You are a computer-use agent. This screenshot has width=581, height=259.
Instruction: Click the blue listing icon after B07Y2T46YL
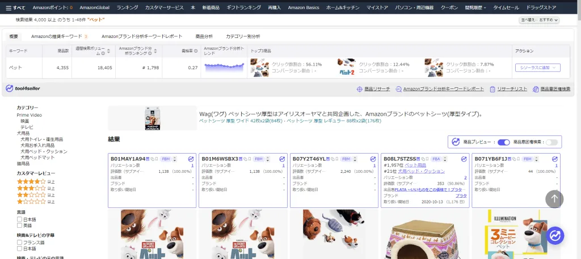pos(327,159)
